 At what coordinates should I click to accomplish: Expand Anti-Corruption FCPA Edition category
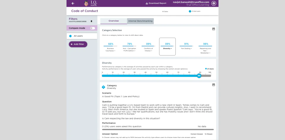point(129,47)
